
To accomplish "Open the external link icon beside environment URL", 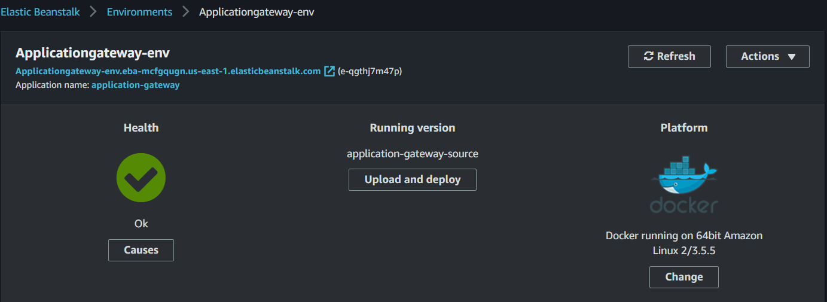I will 329,71.
